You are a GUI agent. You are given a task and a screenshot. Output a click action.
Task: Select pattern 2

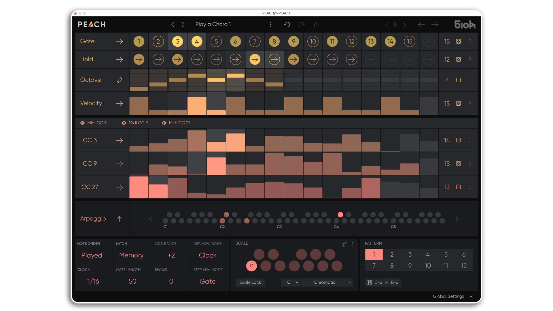pyautogui.click(x=392, y=254)
